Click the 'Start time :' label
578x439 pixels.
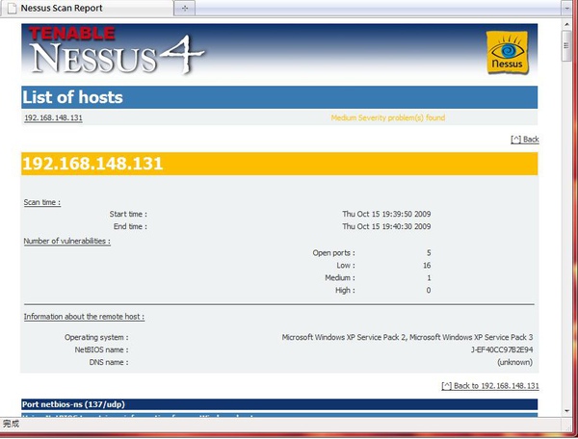coord(128,214)
